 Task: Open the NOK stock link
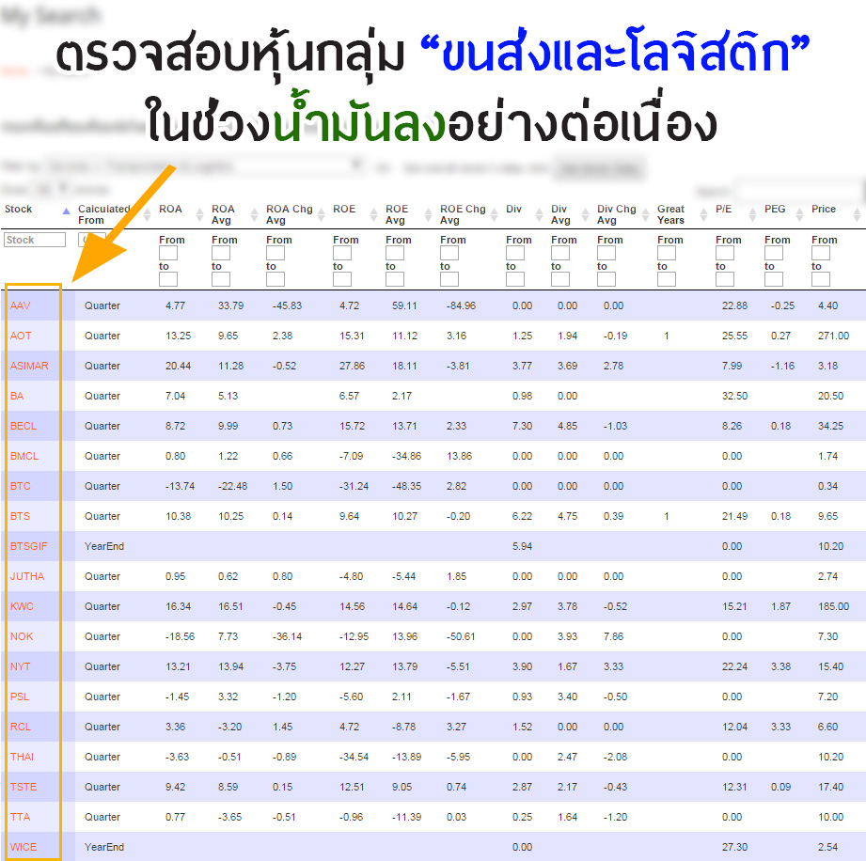pyautogui.click(x=22, y=636)
